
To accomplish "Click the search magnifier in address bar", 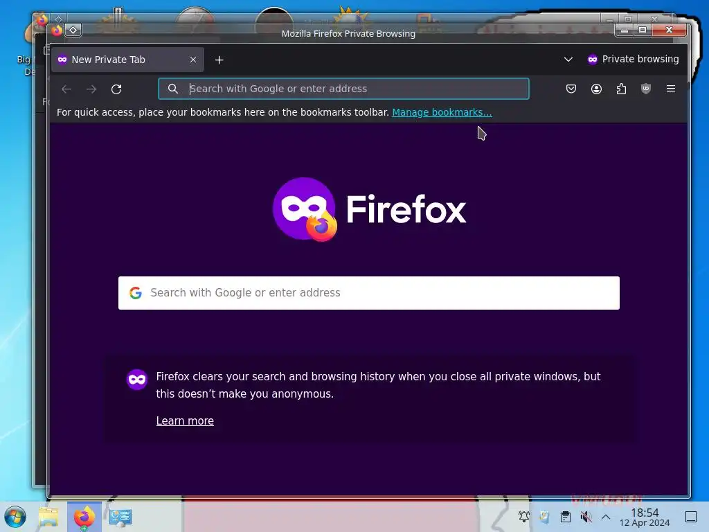I will (172, 89).
